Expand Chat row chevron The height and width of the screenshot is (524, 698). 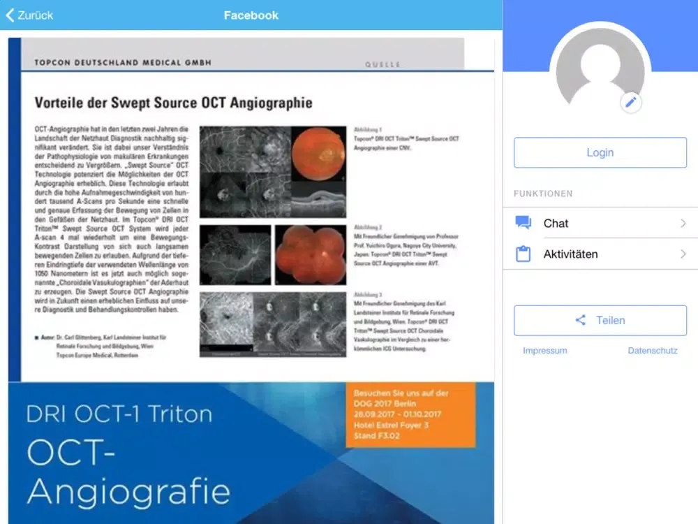tap(683, 223)
